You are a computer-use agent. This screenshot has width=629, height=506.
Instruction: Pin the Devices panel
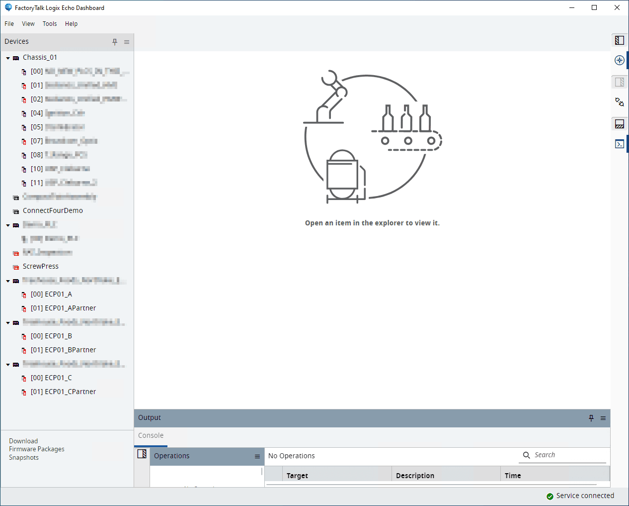115,42
